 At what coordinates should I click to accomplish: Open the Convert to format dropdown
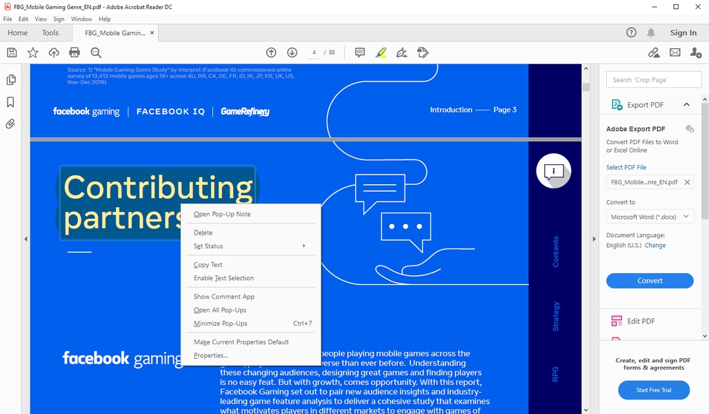pos(650,217)
